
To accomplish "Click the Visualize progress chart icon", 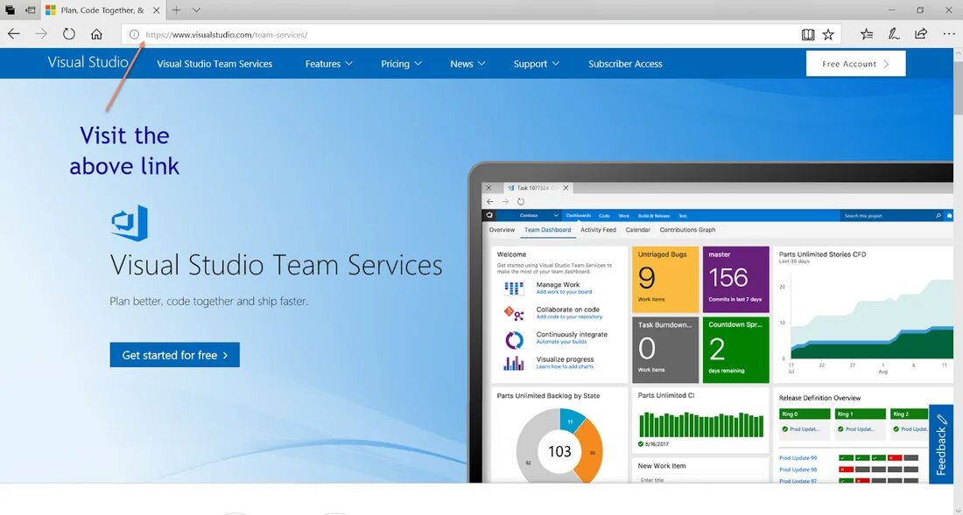I will tap(514, 364).
